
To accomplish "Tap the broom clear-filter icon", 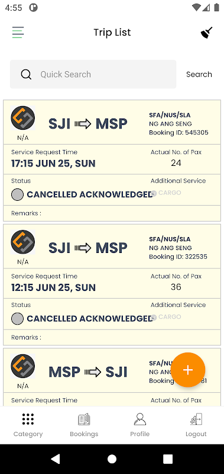I will click(206, 33).
